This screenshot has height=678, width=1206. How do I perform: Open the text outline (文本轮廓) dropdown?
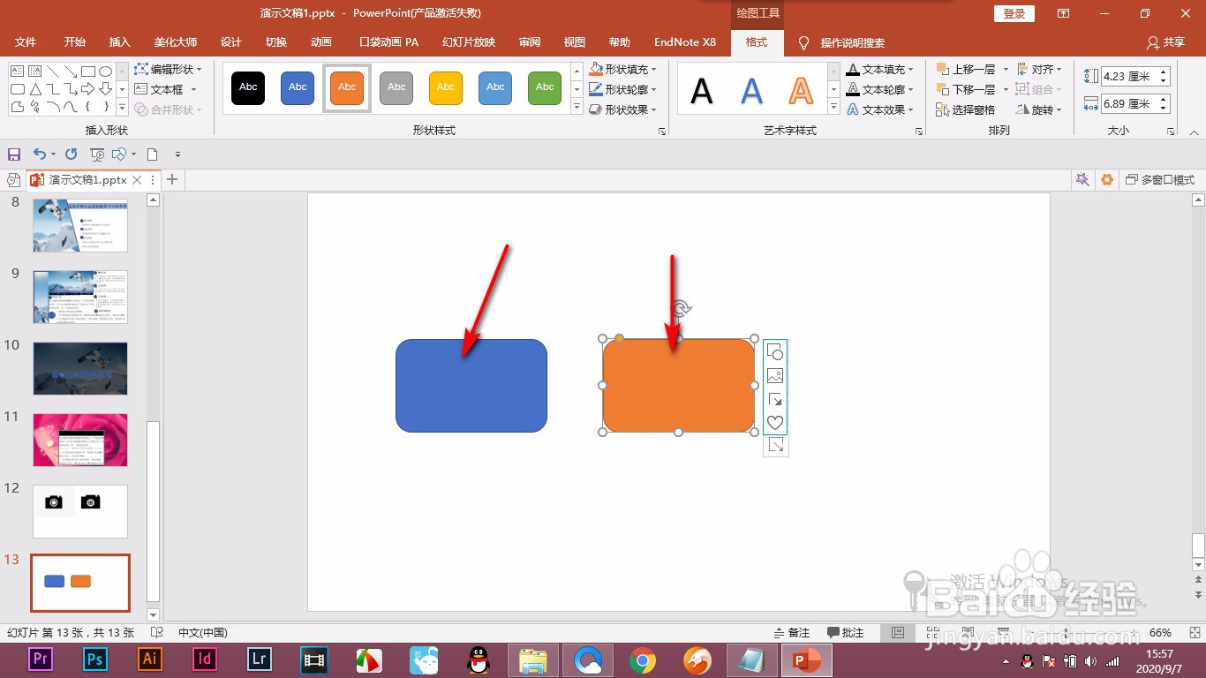[x=880, y=89]
